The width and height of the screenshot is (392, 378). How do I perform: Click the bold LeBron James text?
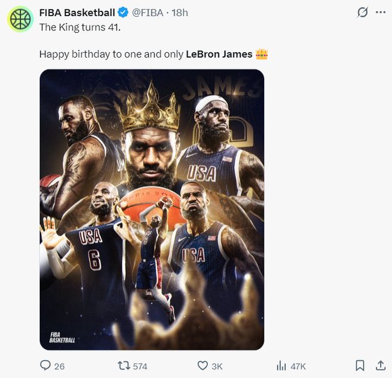pyautogui.click(x=219, y=54)
